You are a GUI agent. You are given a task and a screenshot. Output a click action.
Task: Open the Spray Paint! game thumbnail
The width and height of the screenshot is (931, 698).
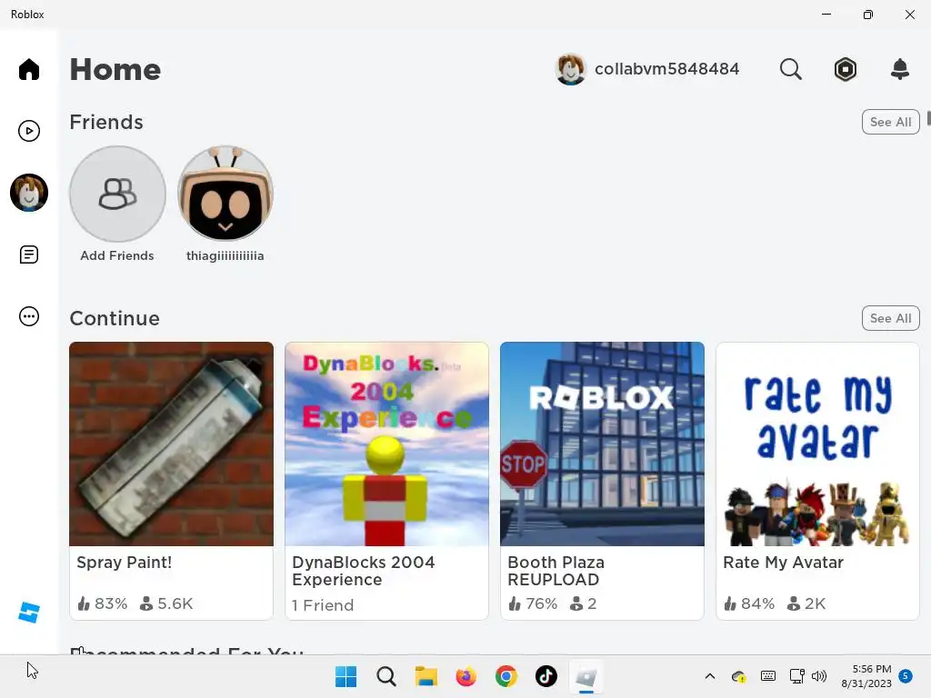pos(171,444)
